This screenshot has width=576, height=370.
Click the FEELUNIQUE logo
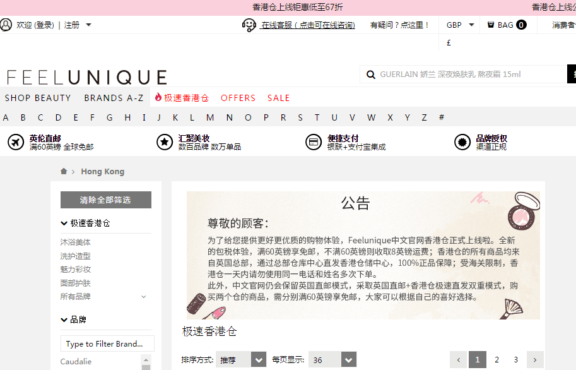point(86,77)
